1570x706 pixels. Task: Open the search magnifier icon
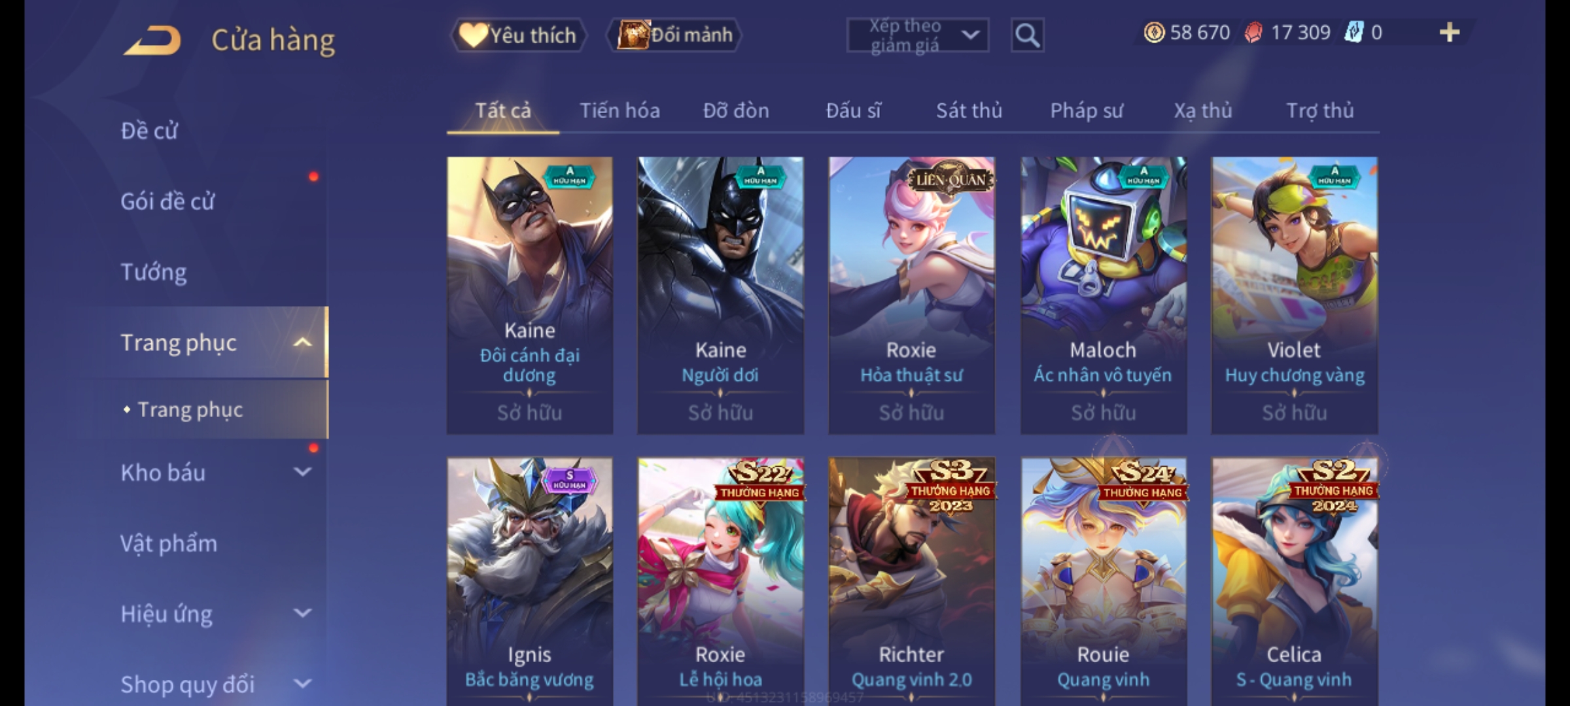(x=1027, y=35)
